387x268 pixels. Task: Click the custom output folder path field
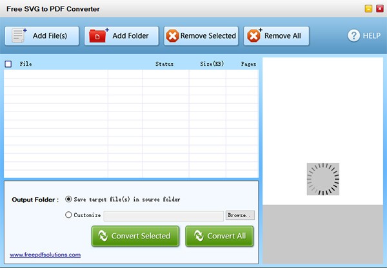[164, 216]
